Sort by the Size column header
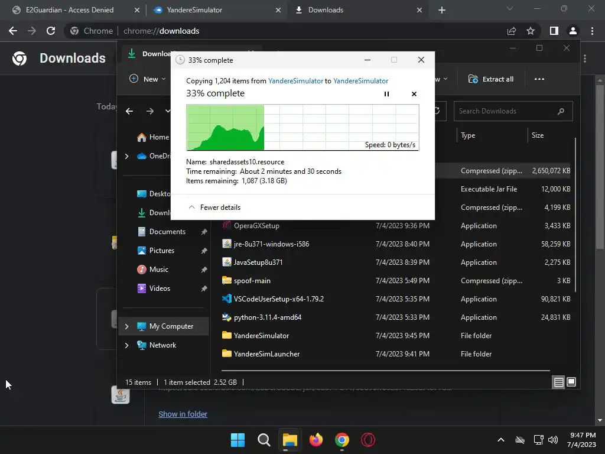This screenshot has width=605, height=454. point(538,135)
